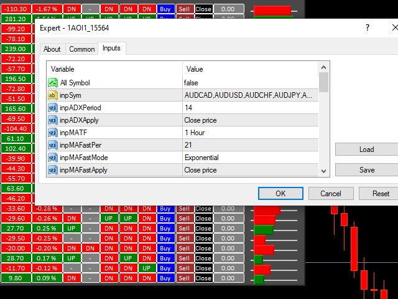Click the 0.00 cell in the 9.80 row
Image resolution: width=398 pixels, height=299 pixels.
(228, 278)
